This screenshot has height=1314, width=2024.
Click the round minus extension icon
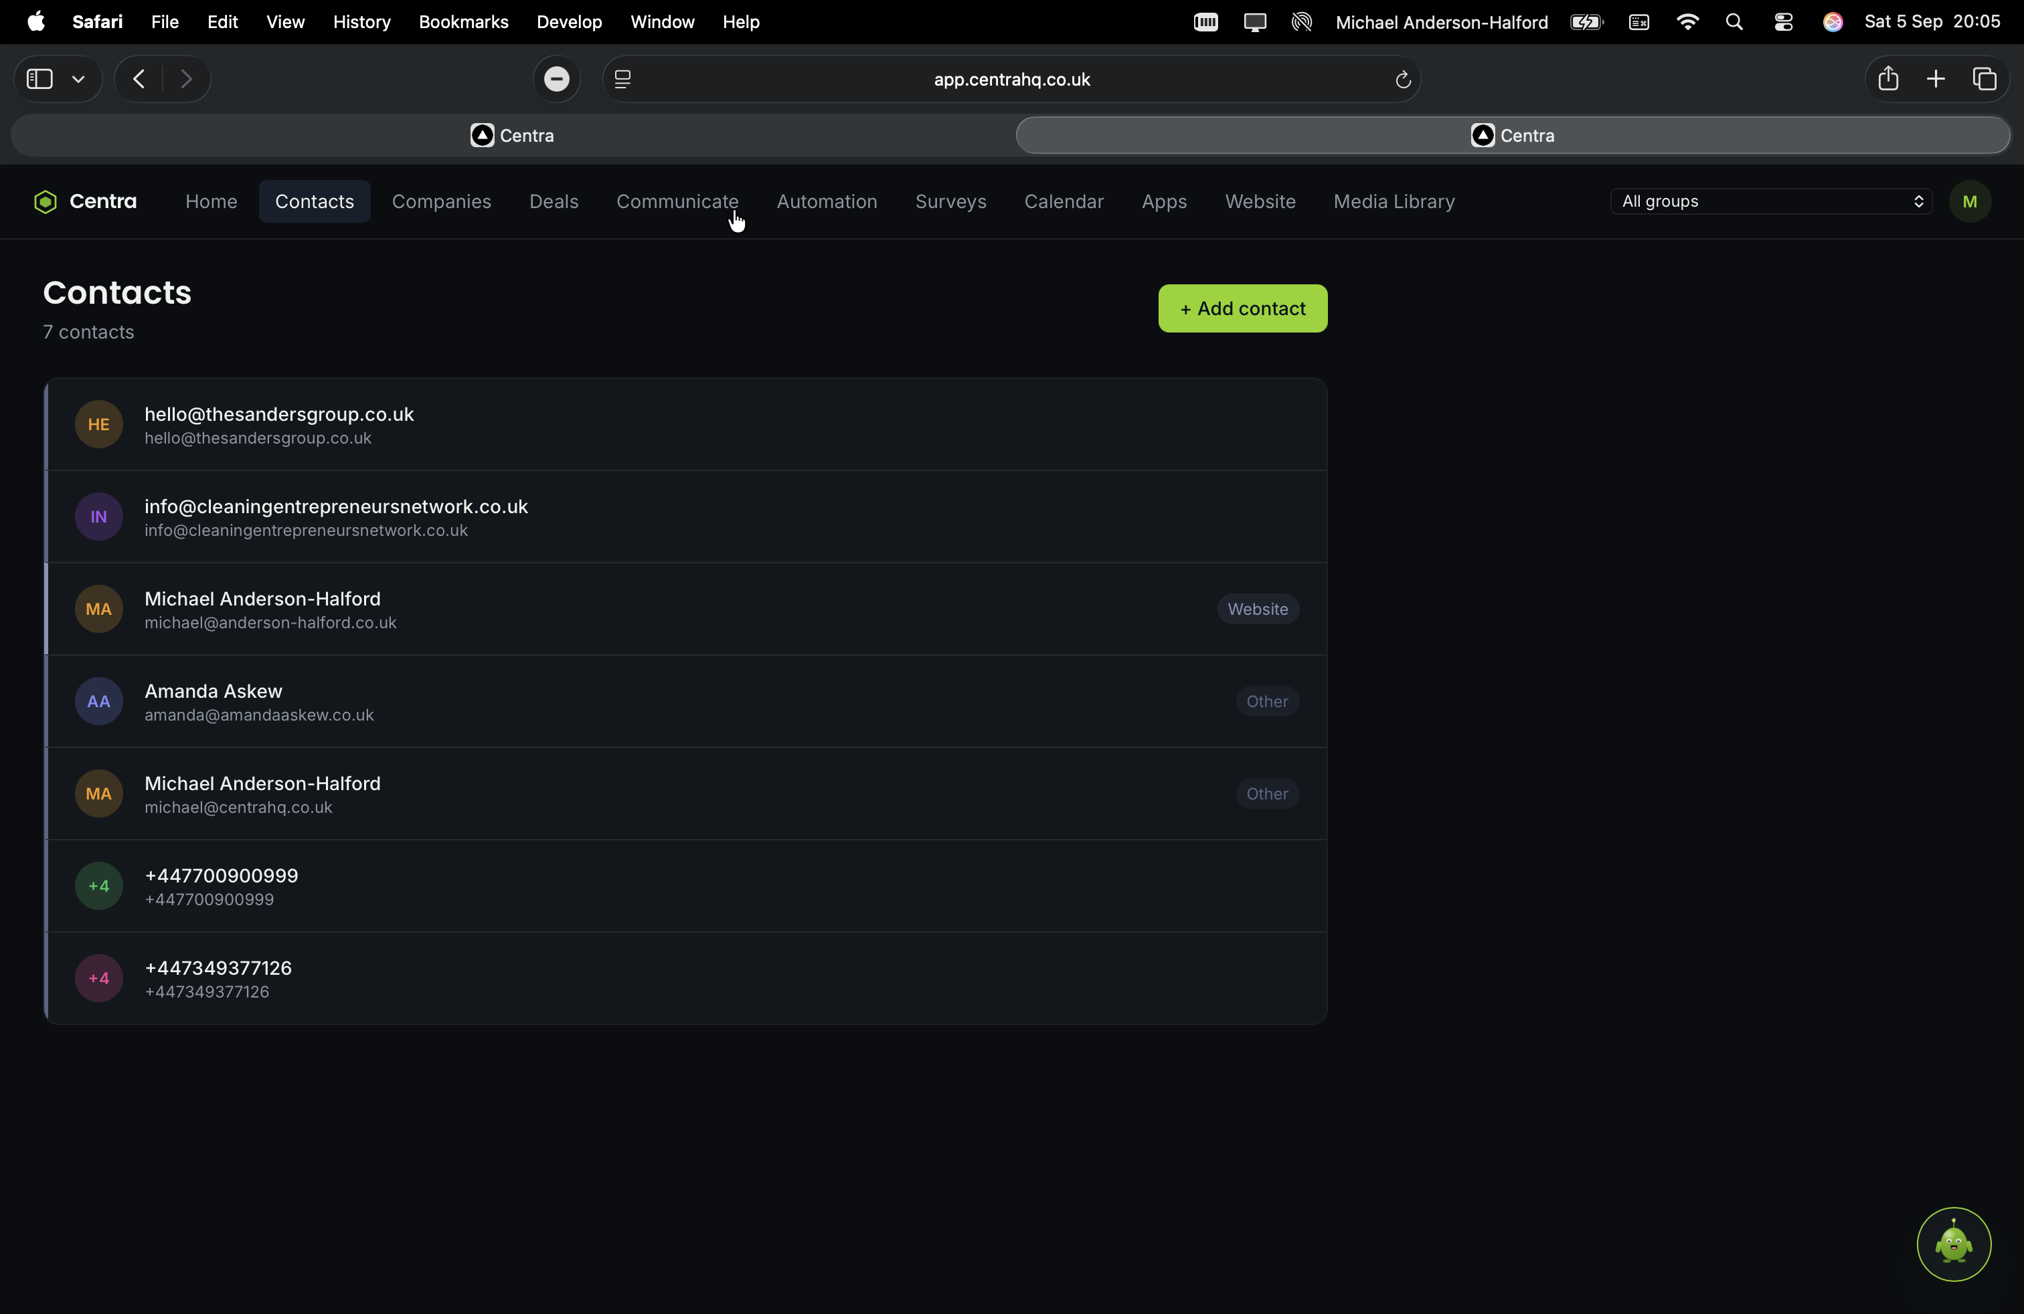556,79
